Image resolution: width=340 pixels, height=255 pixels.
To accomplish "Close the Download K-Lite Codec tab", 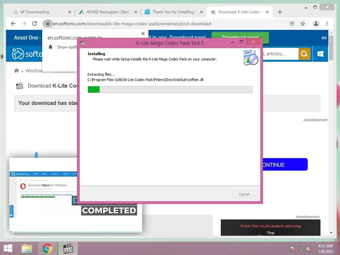I will [x=267, y=12].
